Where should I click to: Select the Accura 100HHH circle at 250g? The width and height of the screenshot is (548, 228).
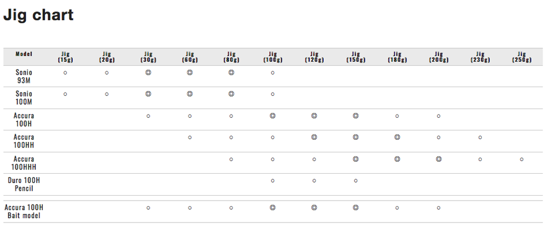tap(521, 159)
